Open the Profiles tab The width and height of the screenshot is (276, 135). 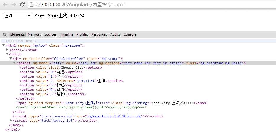pyautogui.click(x=82, y=34)
